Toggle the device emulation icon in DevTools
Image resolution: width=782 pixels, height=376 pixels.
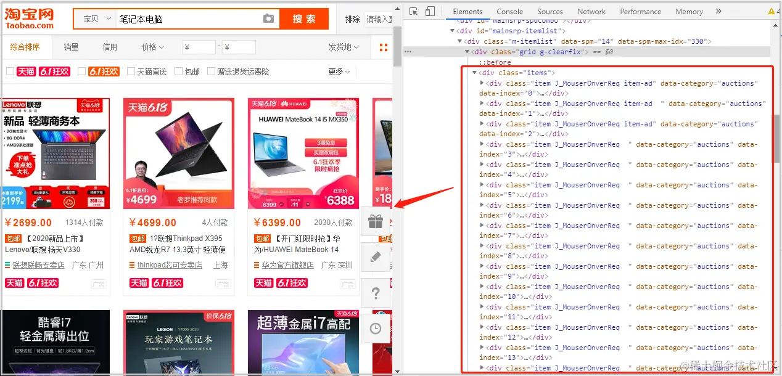click(429, 11)
